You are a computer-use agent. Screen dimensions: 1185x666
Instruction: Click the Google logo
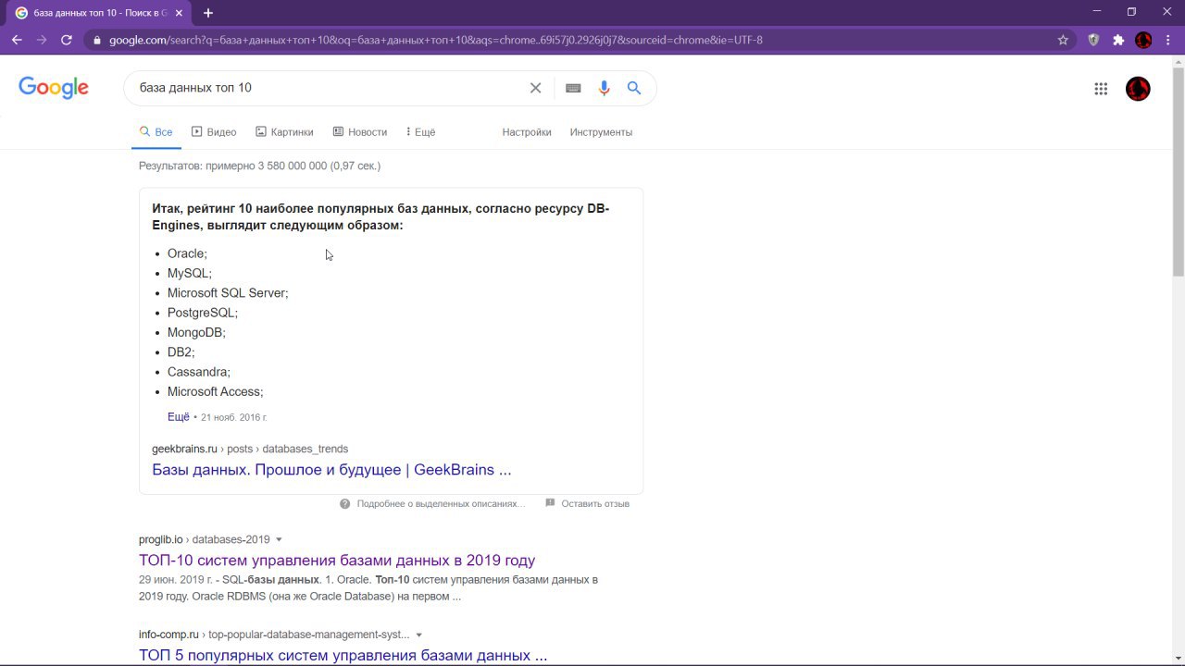(54, 88)
